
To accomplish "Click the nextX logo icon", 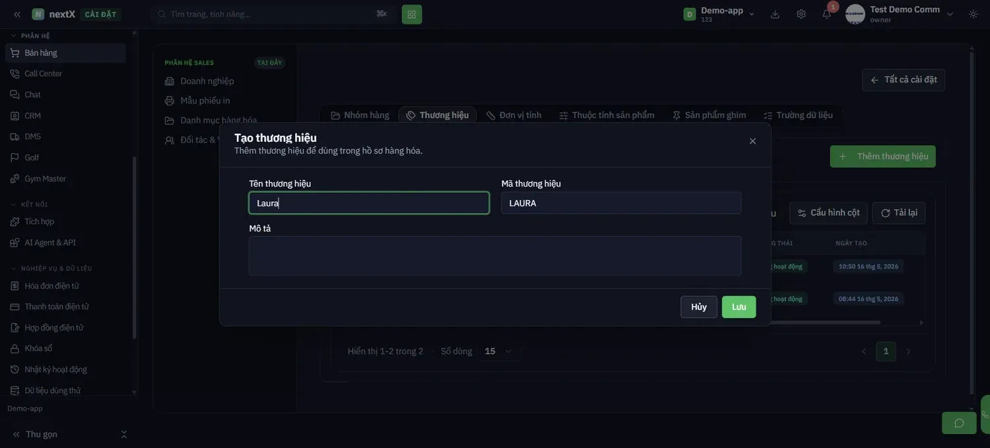I will [38, 14].
